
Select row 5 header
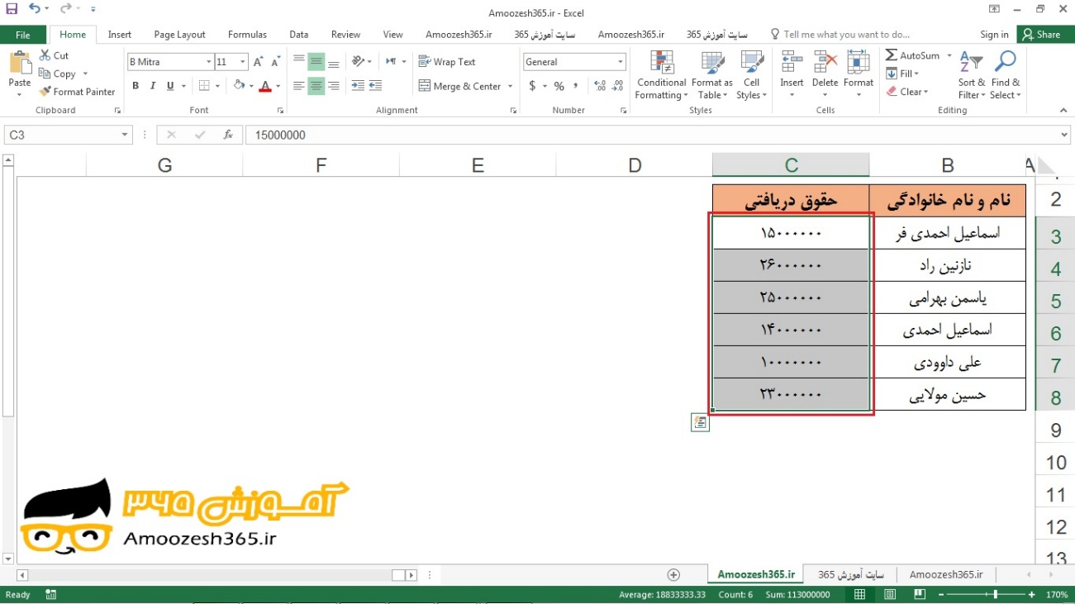[1055, 299]
